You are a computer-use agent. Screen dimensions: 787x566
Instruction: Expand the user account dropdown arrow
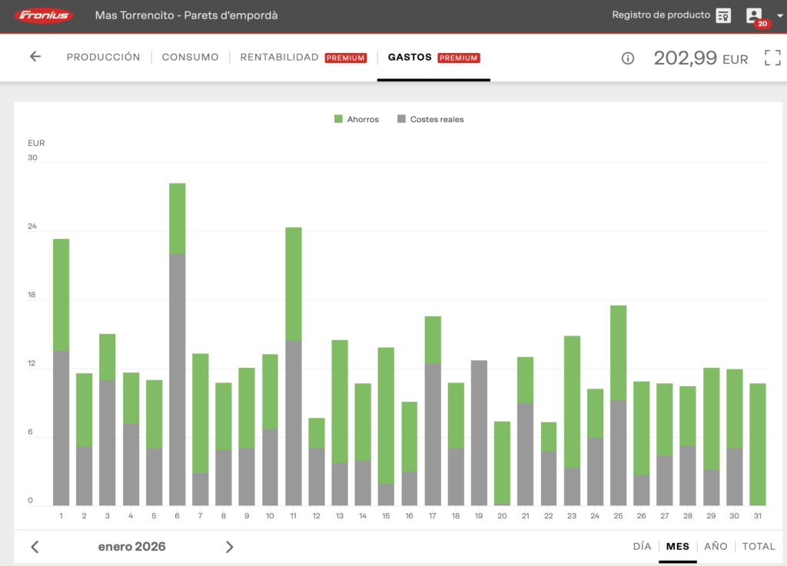point(780,16)
